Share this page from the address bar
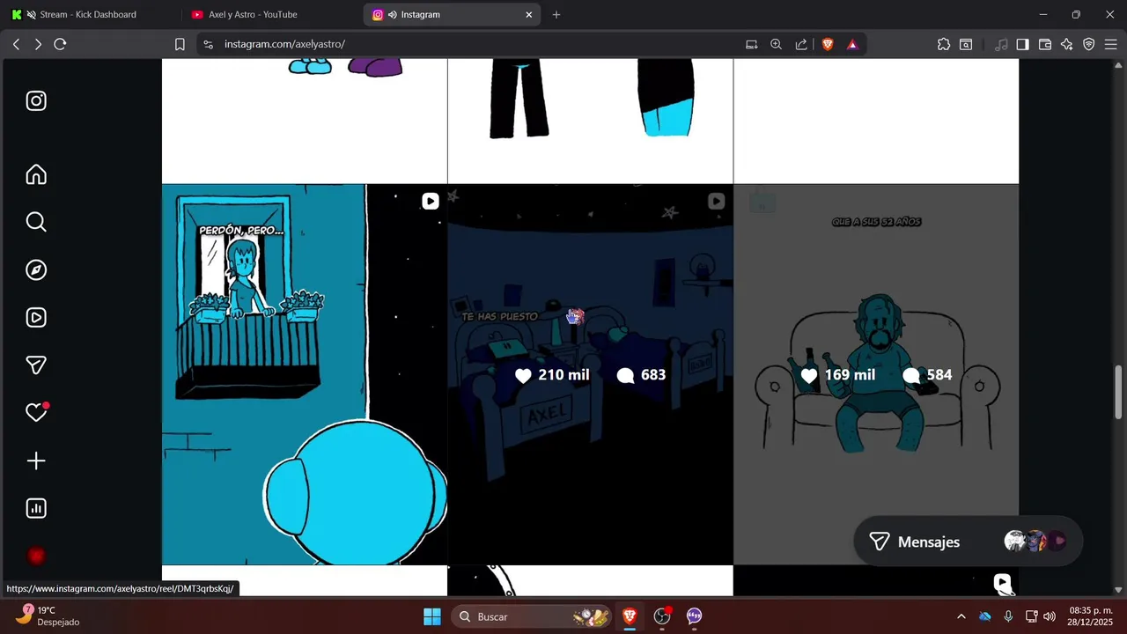1127x634 pixels. click(x=801, y=44)
